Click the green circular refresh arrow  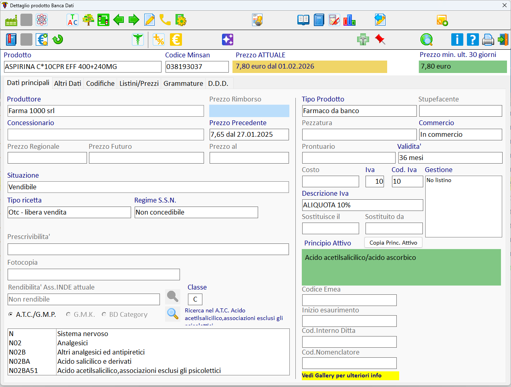tap(58, 39)
